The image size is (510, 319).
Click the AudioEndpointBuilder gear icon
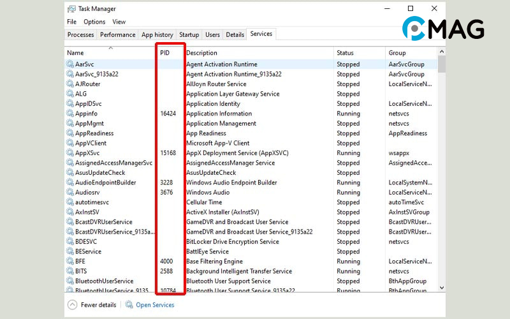pyautogui.click(x=70, y=182)
